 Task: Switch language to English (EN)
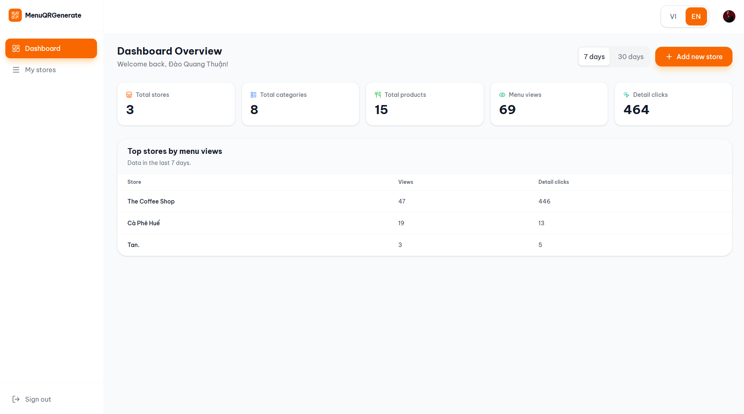pyautogui.click(x=696, y=16)
